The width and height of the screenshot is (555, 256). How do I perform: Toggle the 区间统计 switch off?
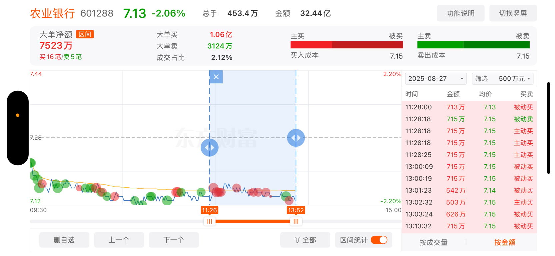tap(379, 240)
